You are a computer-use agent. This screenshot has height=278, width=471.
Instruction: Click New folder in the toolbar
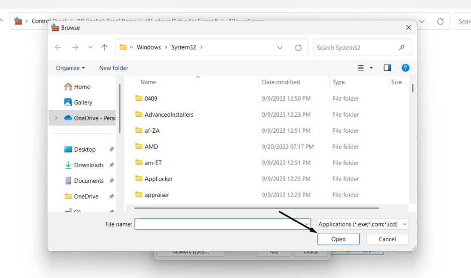114,68
